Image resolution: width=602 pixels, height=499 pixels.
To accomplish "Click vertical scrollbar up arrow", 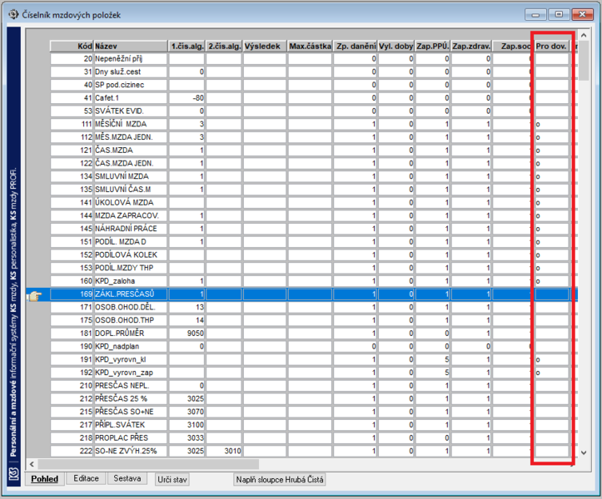I will coord(584,36).
